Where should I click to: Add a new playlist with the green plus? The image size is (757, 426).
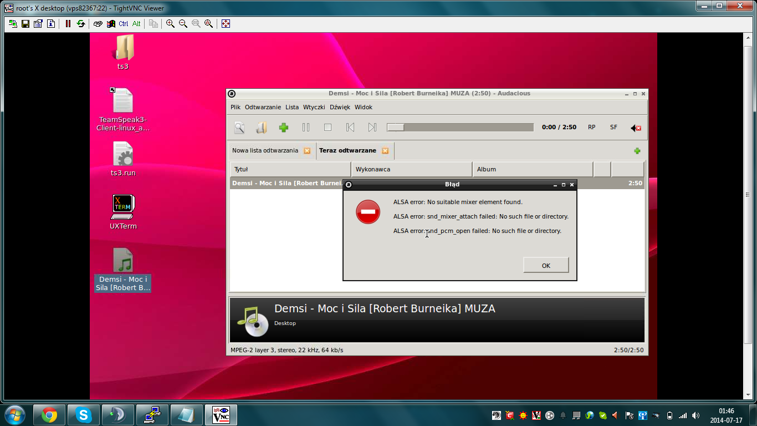(637, 151)
